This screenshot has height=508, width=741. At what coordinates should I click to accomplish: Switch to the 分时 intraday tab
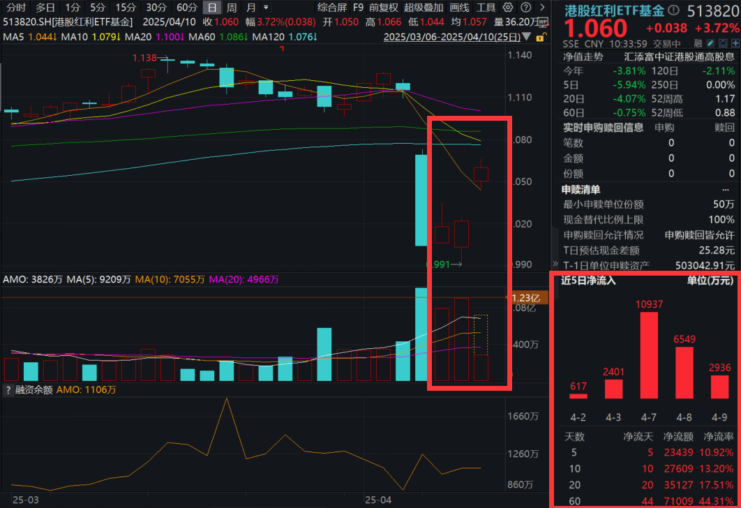pos(15,7)
